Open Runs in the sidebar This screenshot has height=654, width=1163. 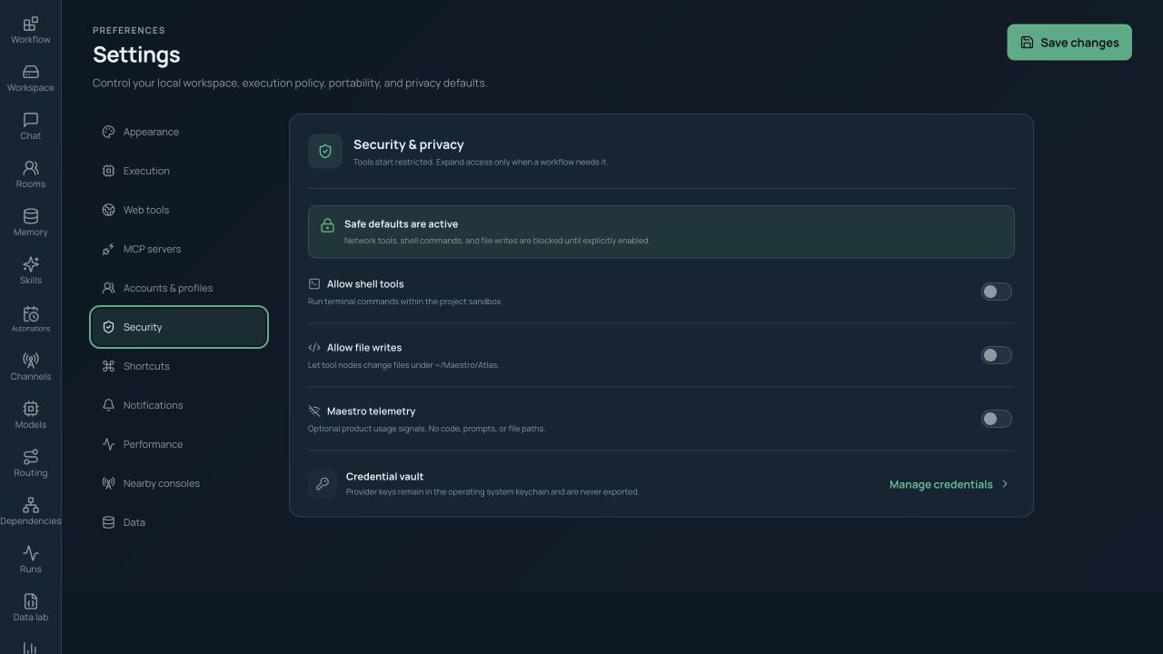(x=30, y=560)
